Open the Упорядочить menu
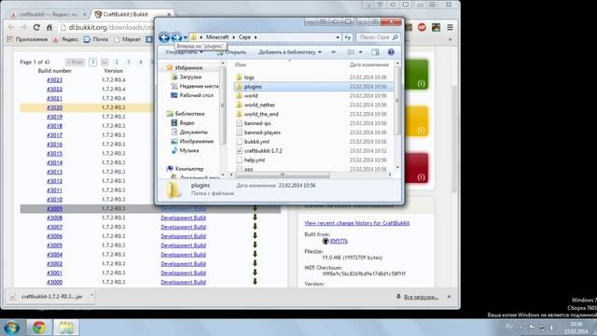This screenshot has height=336, width=597. pos(184,52)
